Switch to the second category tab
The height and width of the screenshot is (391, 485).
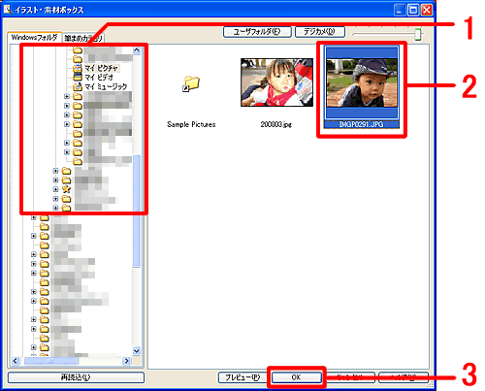83,38
